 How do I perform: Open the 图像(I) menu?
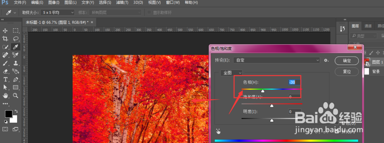tap(54, 3)
